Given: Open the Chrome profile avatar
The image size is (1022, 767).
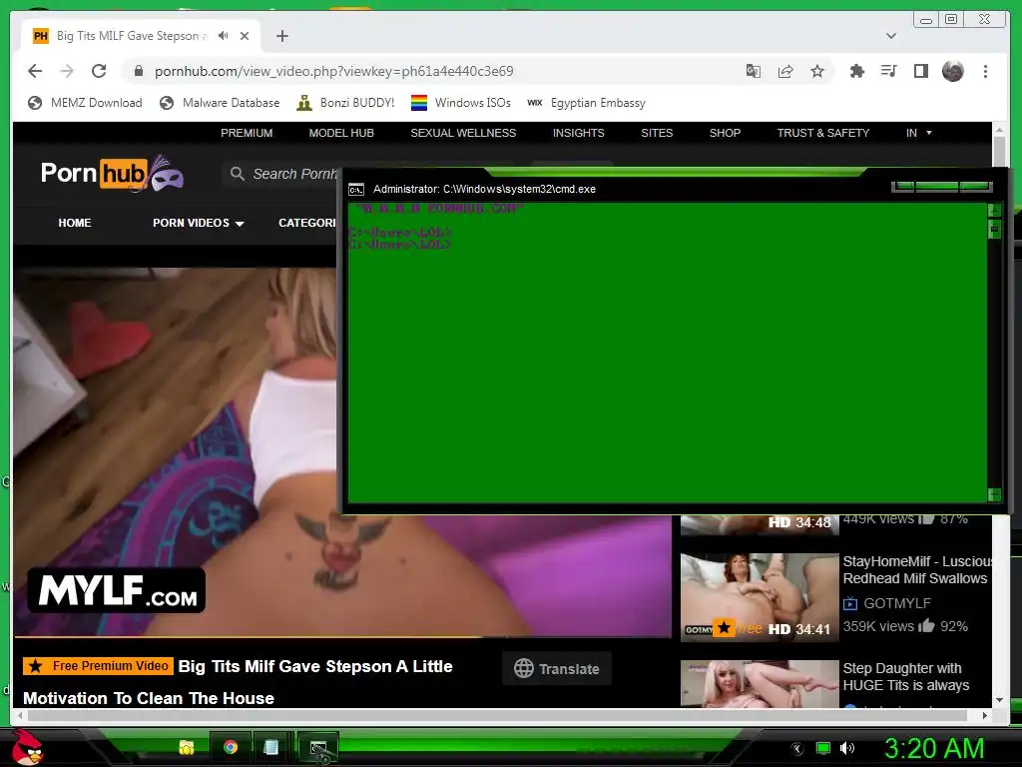Looking at the screenshot, I should pyautogui.click(x=953, y=71).
